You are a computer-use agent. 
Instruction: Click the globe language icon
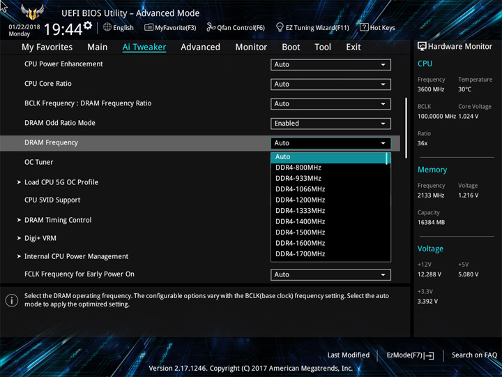click(107, 27)
